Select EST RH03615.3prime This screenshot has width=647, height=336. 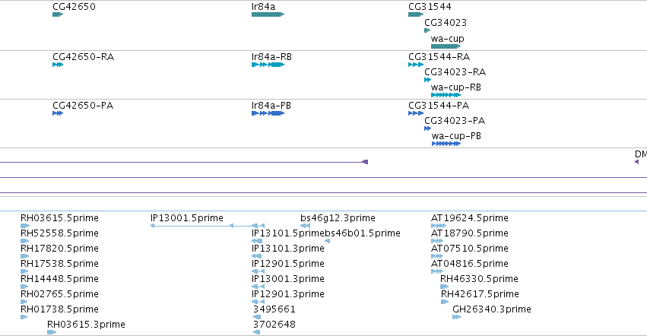coord(86,325)
